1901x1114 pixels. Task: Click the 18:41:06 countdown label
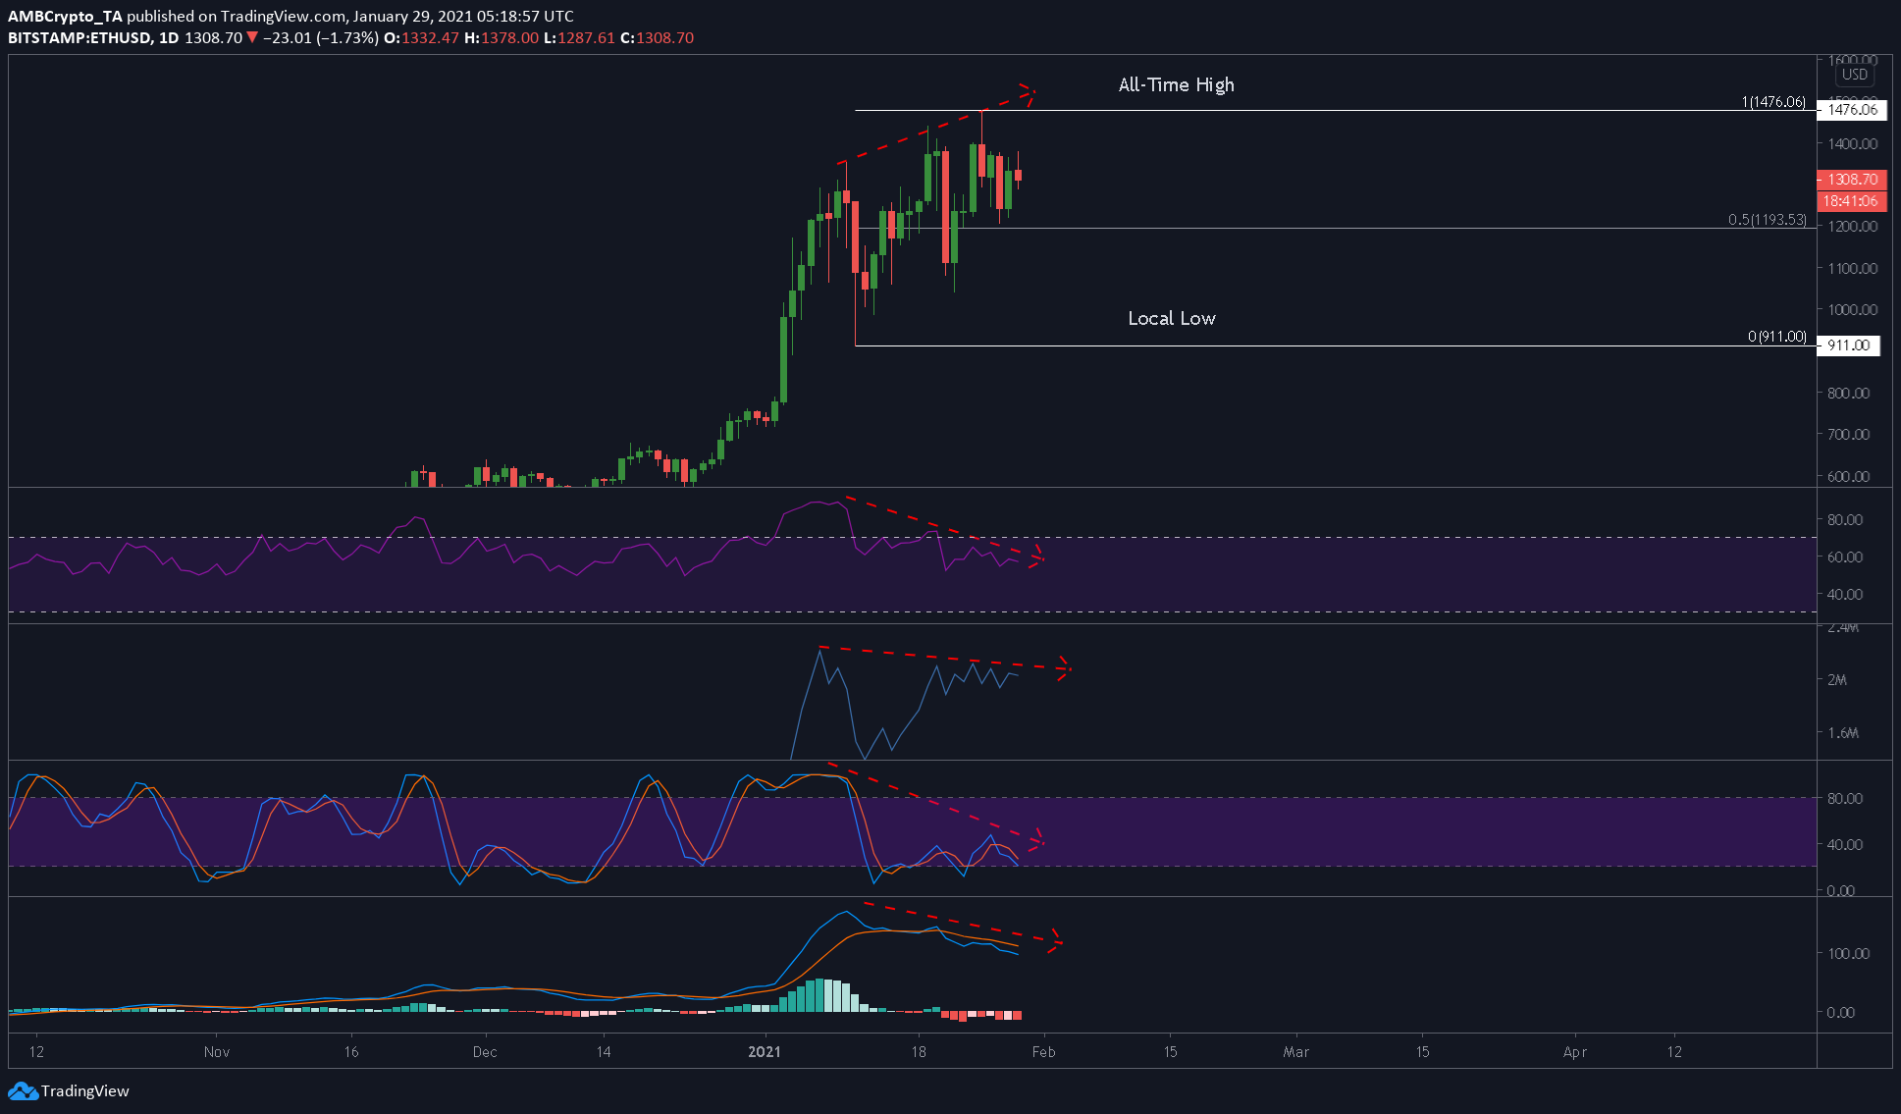tap(1852, 201)
